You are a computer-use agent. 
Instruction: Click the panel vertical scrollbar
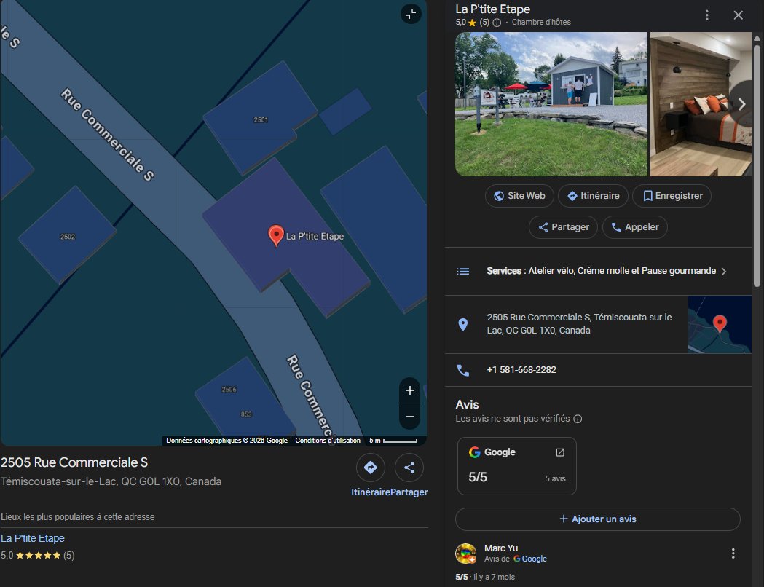click(x=757, y=165)
